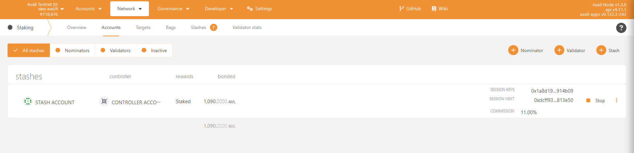Select the All stashes filter
This screenshot has width=634, height=153.
[x=29, y=50]
